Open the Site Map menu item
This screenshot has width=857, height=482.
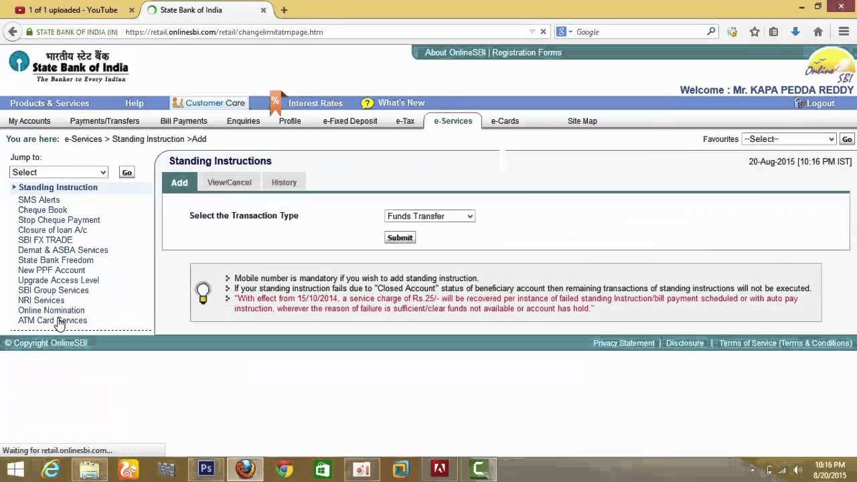tap(582, 121)
